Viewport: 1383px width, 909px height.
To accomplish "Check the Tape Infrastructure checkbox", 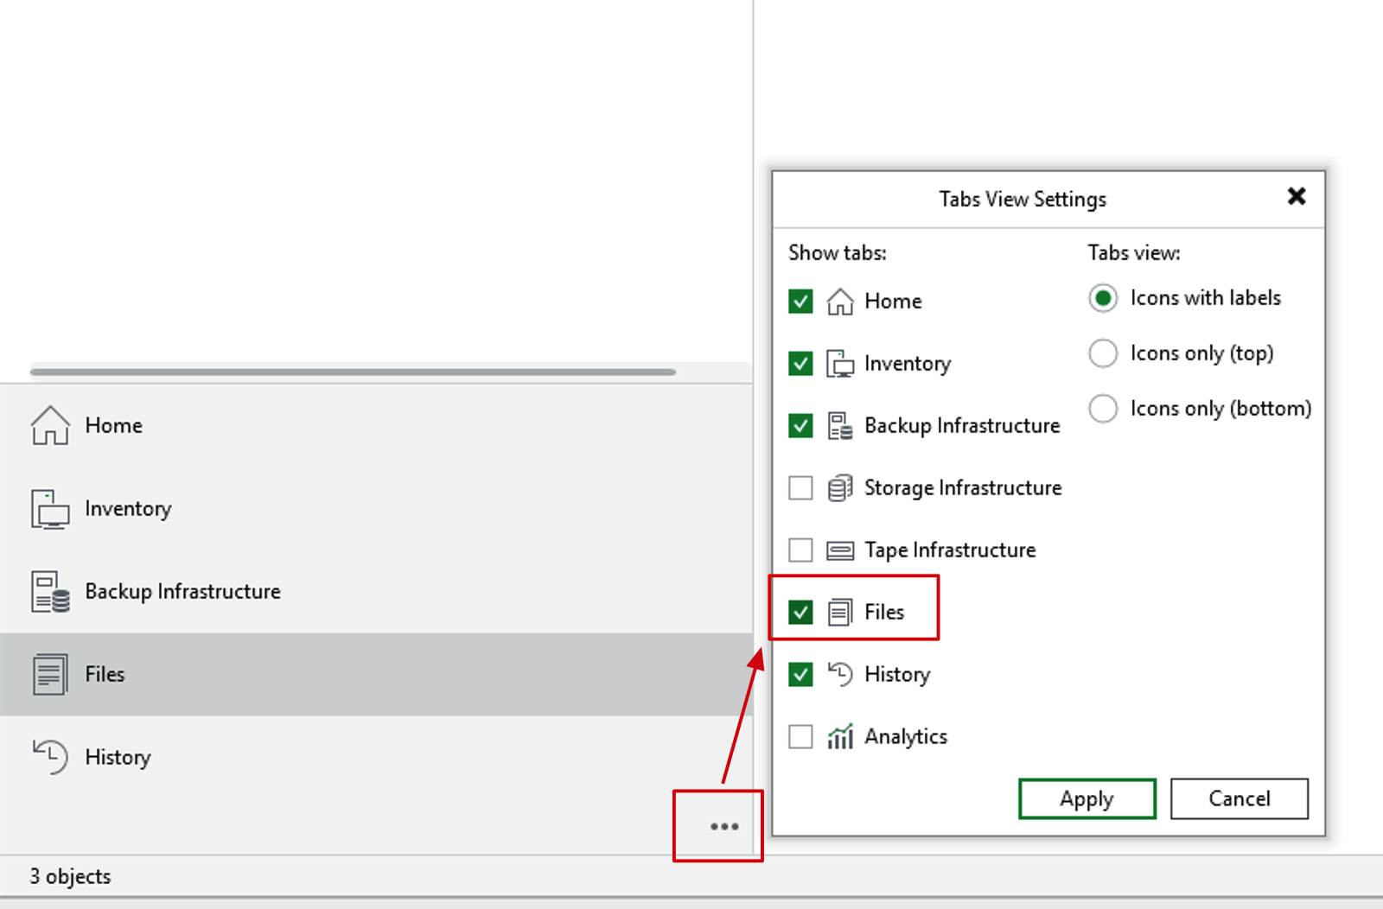I will [800, 550].
